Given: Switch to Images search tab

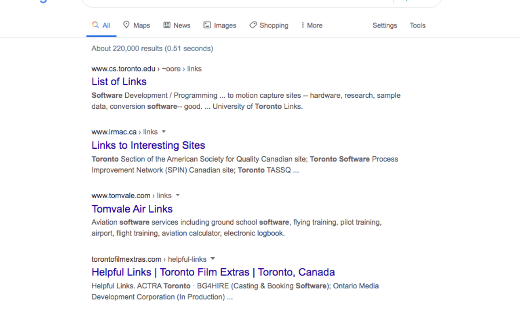Looking at the screenshot, I should click(x=220, y=25).
